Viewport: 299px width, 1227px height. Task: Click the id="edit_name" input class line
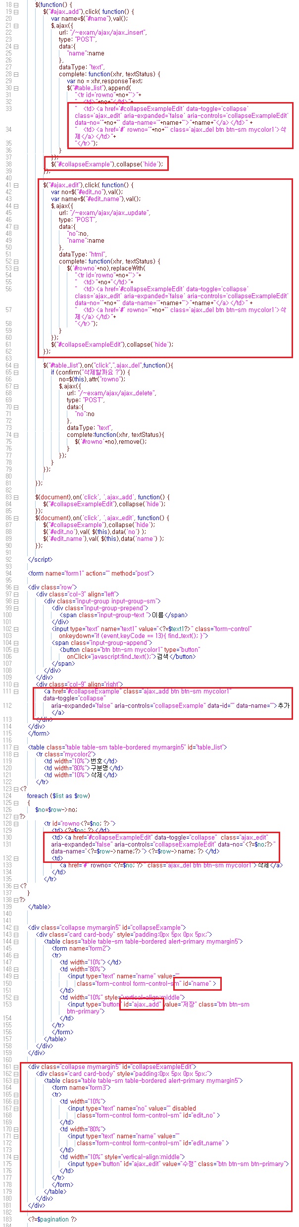pyautogui.click(x=152, y=1143)
